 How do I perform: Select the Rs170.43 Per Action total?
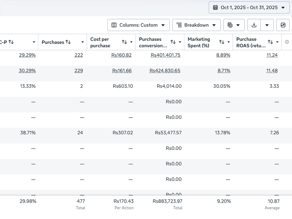tap(124, 201)
